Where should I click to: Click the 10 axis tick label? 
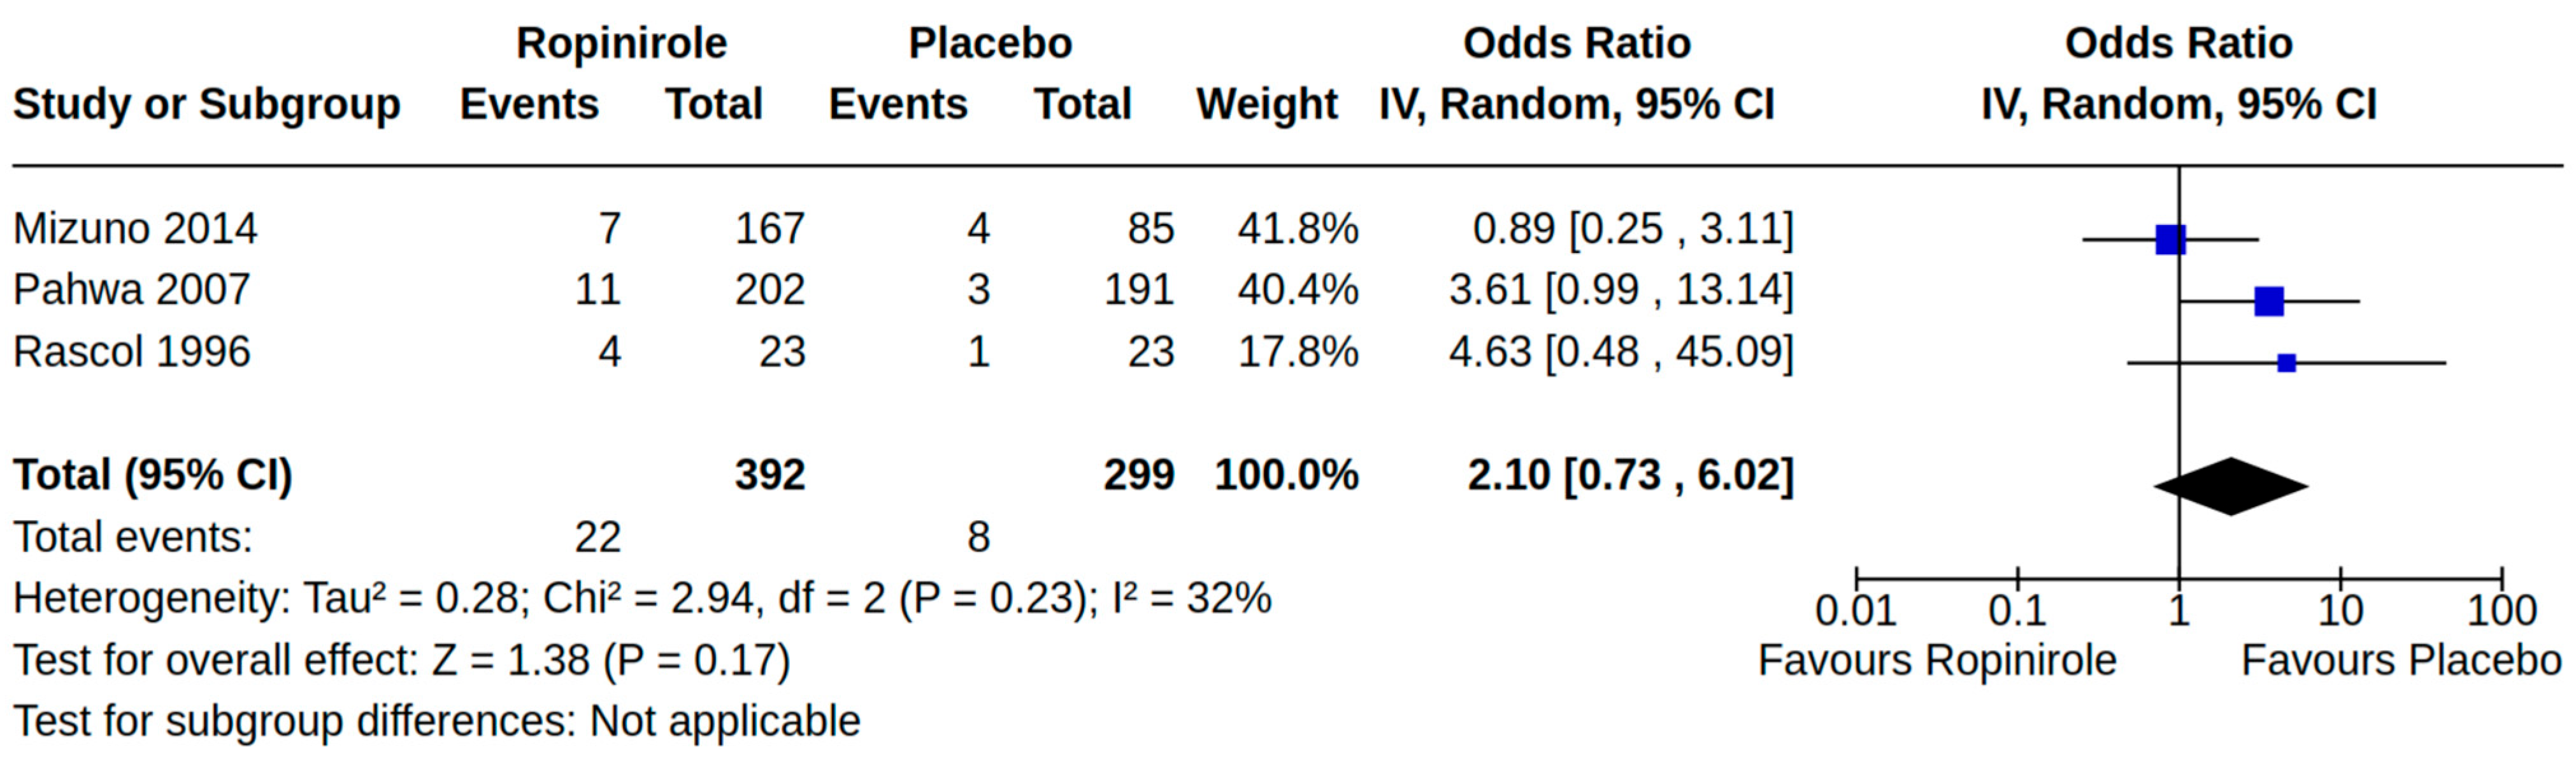click(2340, 611)
